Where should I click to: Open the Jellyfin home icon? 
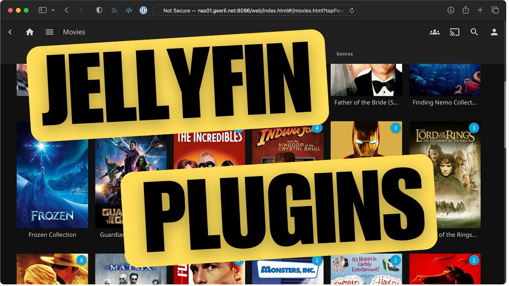[30, 32]
